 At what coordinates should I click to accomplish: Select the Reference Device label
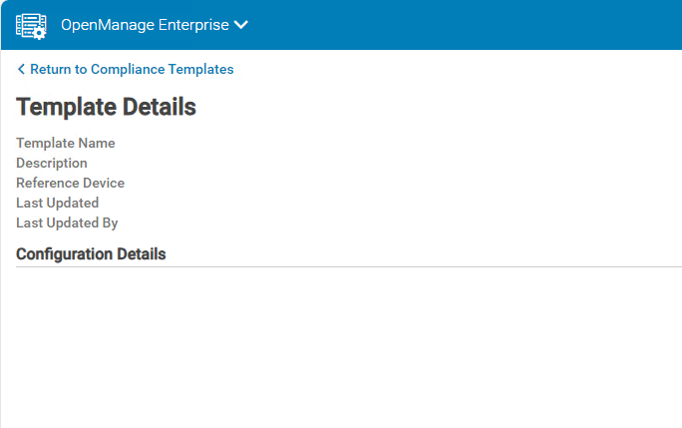coord(70,184)
